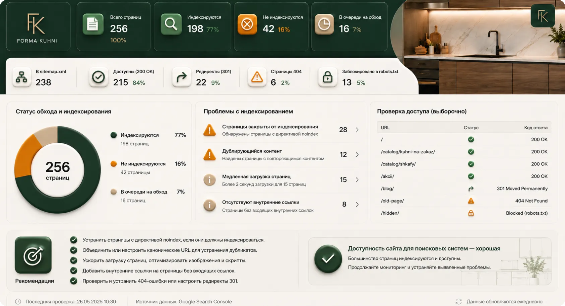The height and width of the screenshot is (306, 565).
Task: Click status check for /catalog/shkafy/
Action: click(471, 164)
